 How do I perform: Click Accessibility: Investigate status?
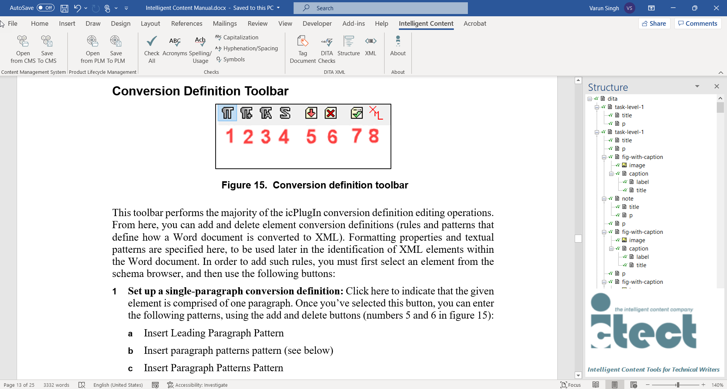pos(197,385)
